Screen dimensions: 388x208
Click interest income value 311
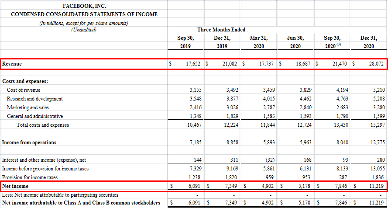(x=234, y=160)
